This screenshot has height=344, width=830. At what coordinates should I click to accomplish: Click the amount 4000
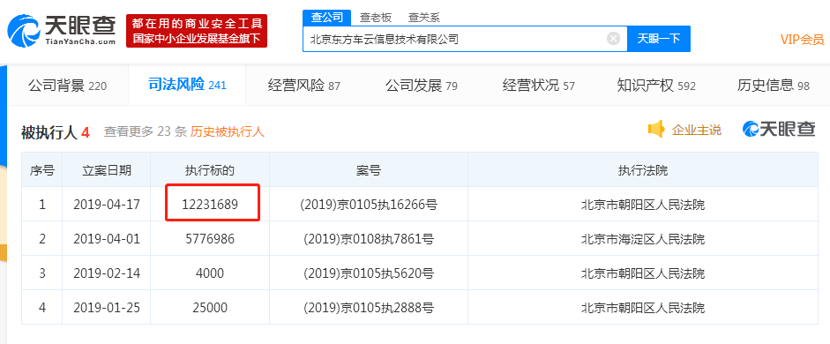tap(210, 273)
